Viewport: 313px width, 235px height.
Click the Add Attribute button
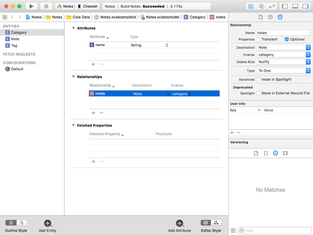tap(179, 223)
